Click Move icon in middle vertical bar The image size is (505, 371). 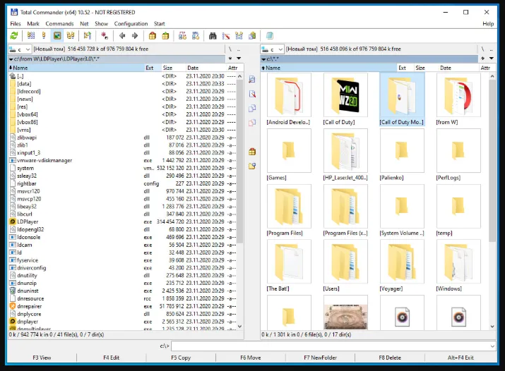[252, 123]
